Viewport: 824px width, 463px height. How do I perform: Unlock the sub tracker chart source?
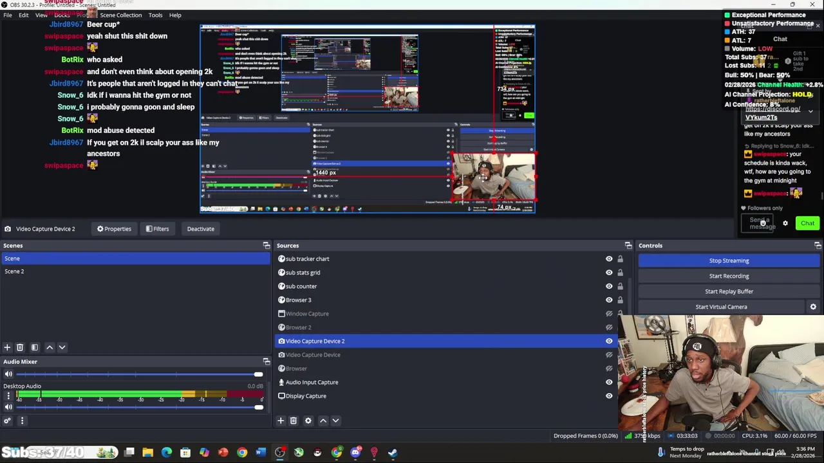click(x=620, y=259)
